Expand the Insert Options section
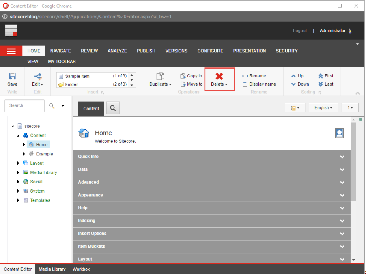Screen dimensions: 366x275 tap(211, 234)
